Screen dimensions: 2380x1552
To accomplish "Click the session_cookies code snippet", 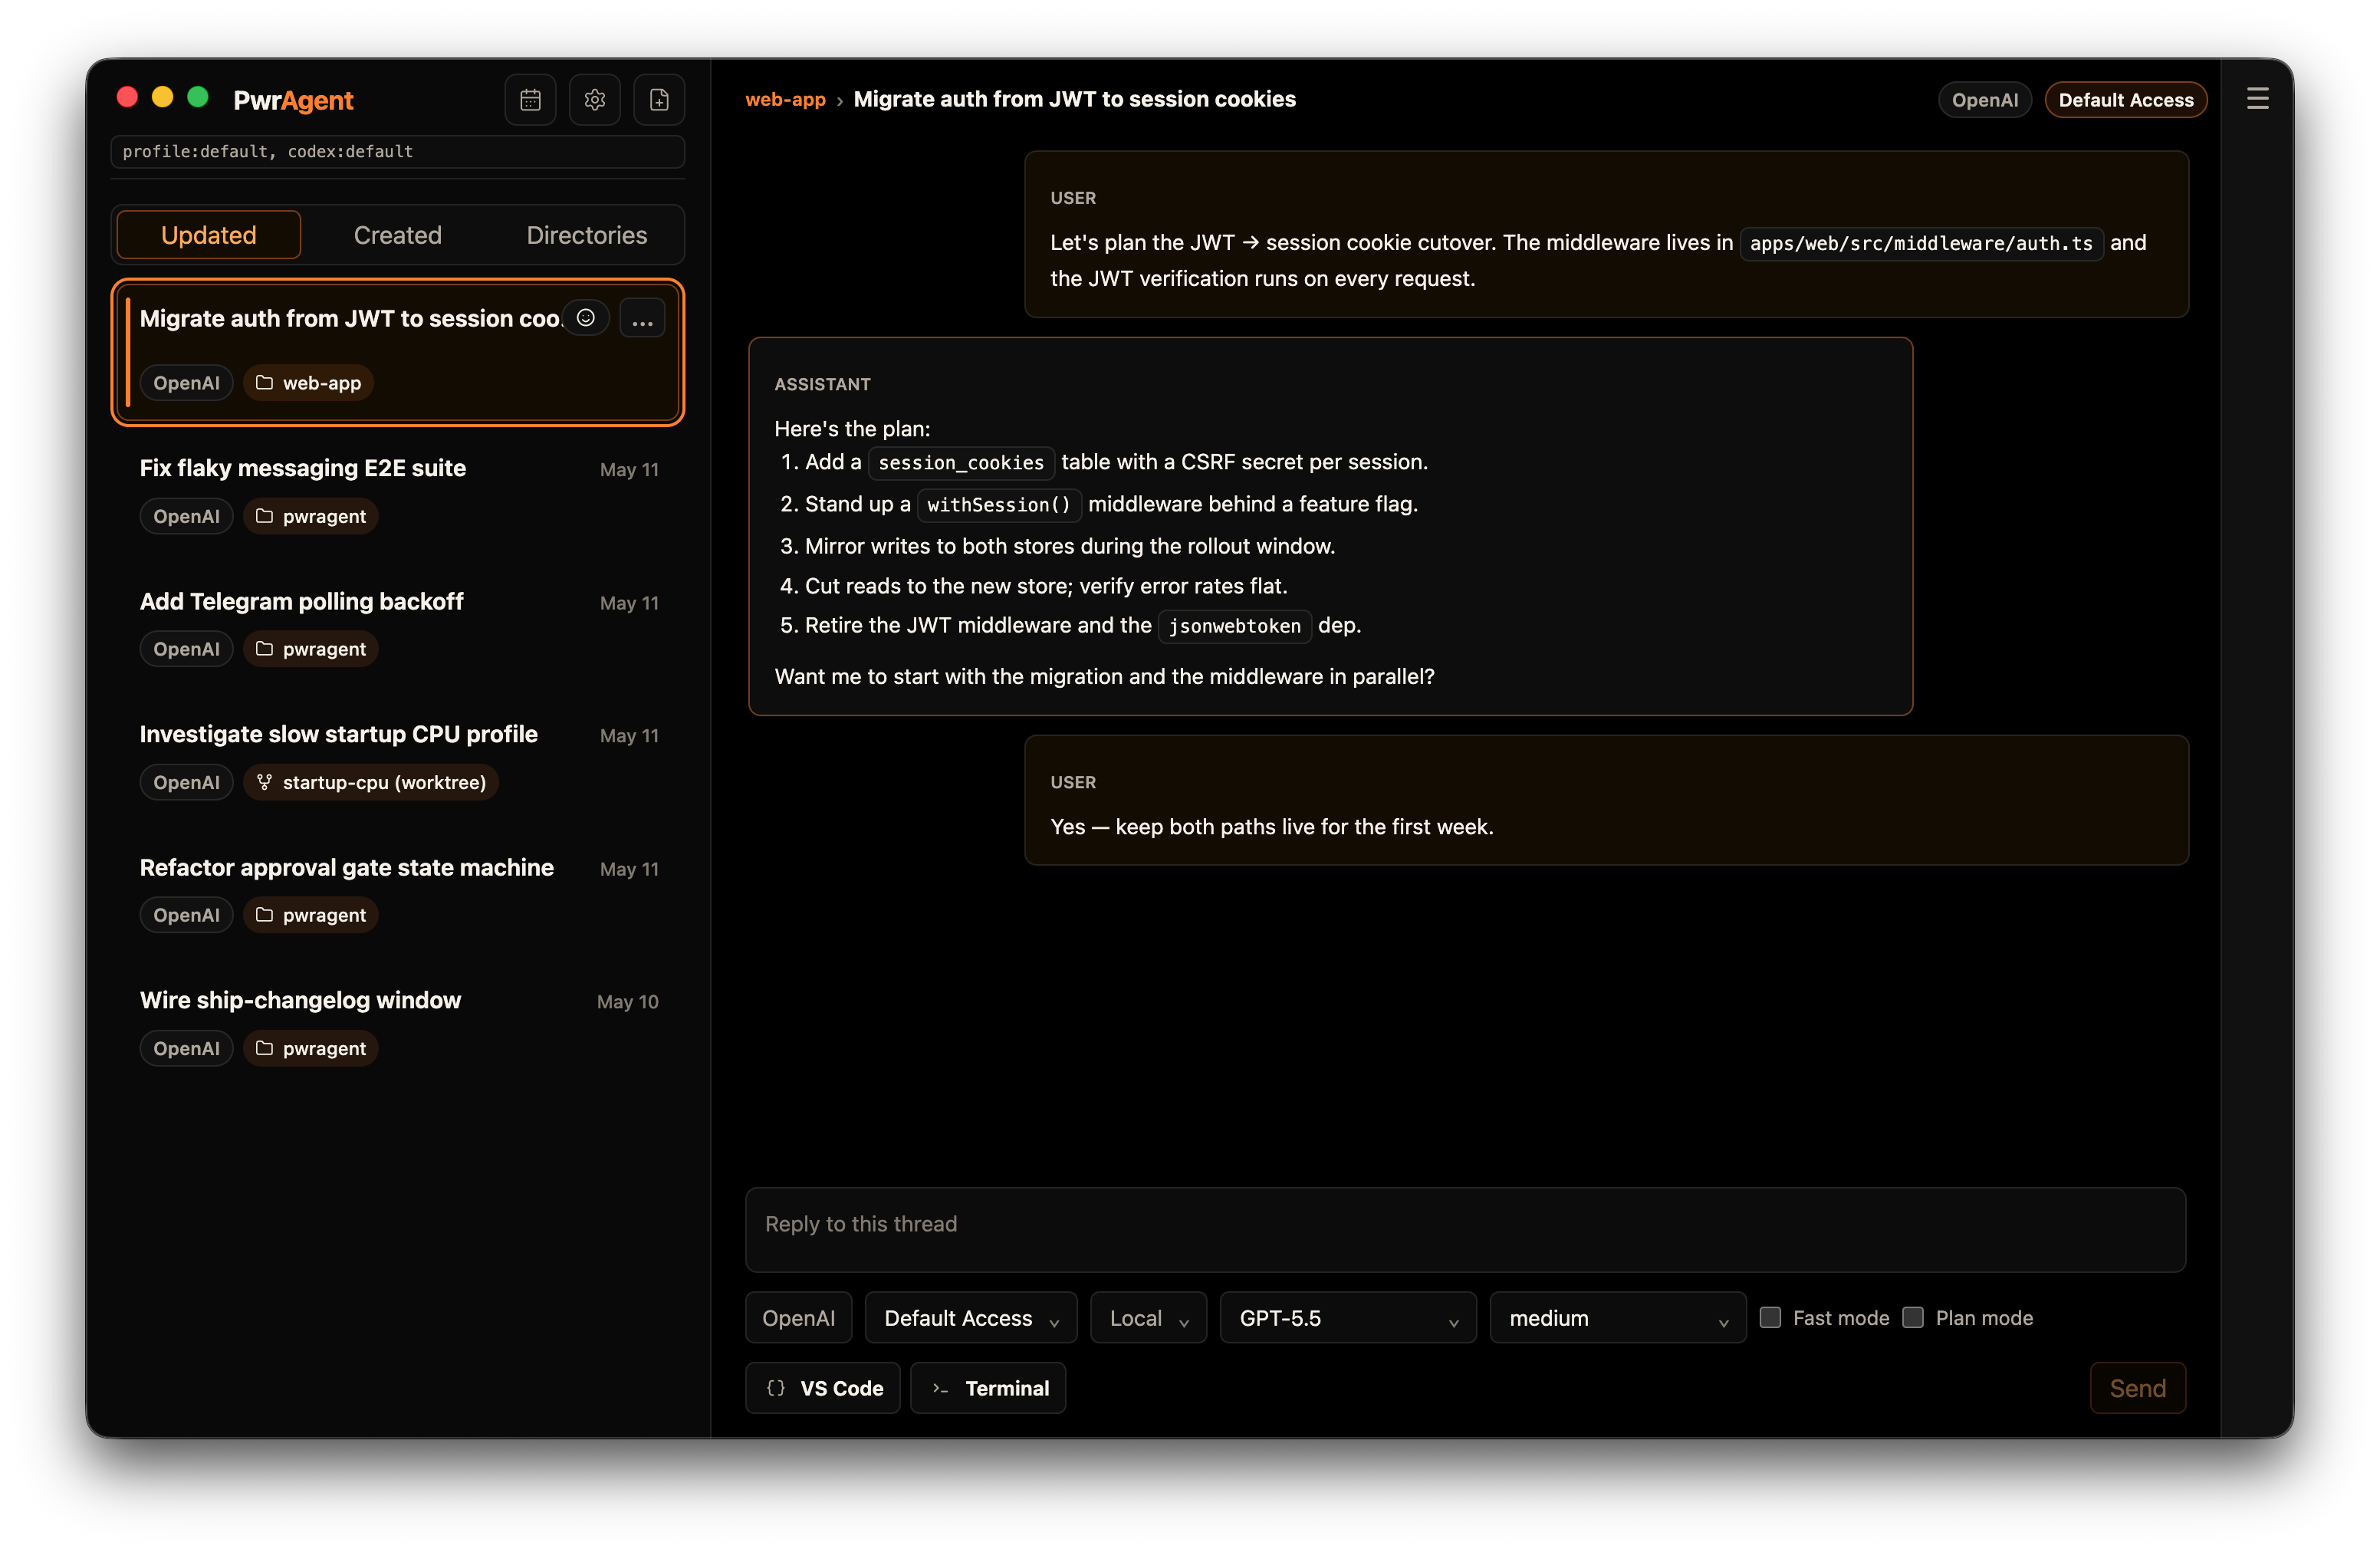I will click(961, 462).
